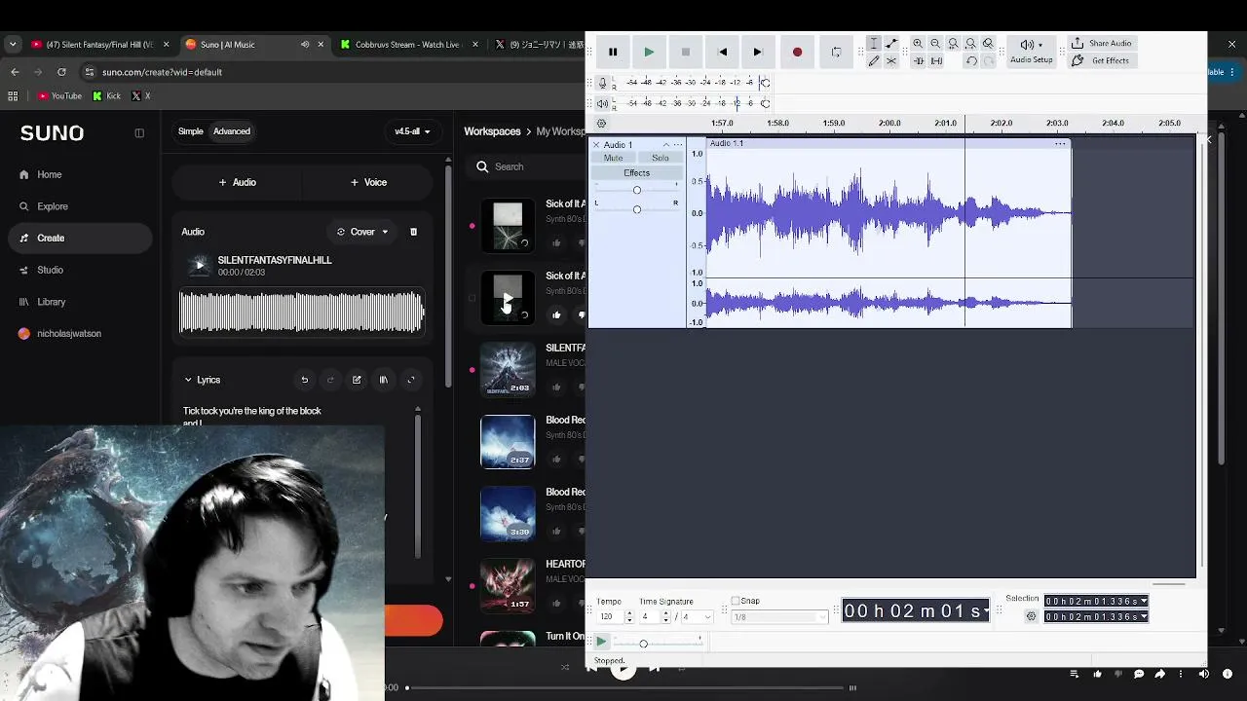This screenshot has height=701, width=1247.
Task: Fit project to width in Audacity
Action: click(970, 44)
